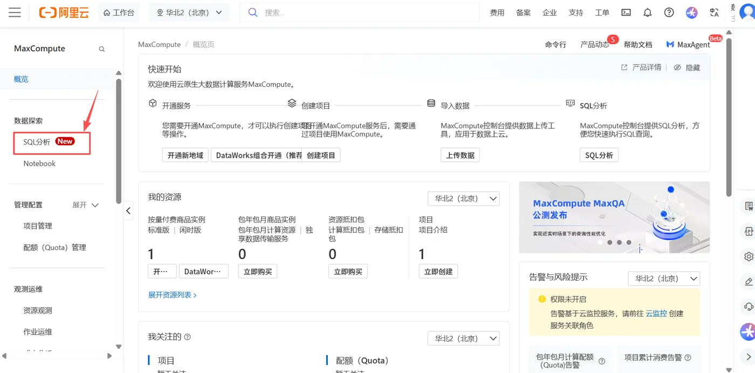
Task: Click the 上传数据 button
Action: 460,155
